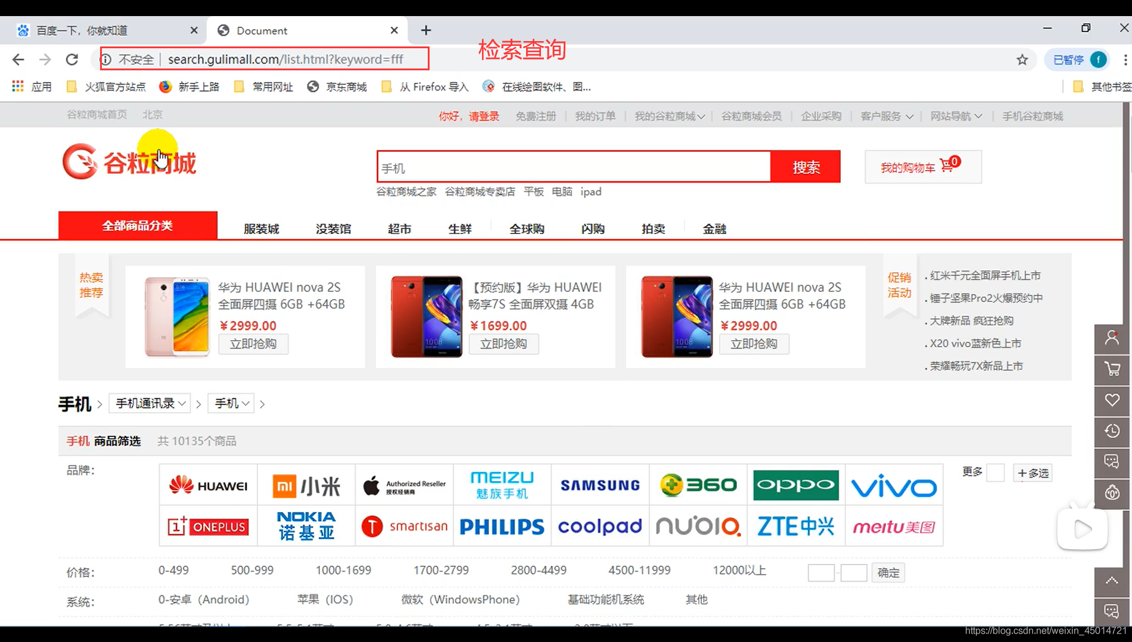Viewport: 1132px width, 642px height.
Task: Open the 应用 apps grid in bookmarks bar
Action: click(x=32, y=87)
